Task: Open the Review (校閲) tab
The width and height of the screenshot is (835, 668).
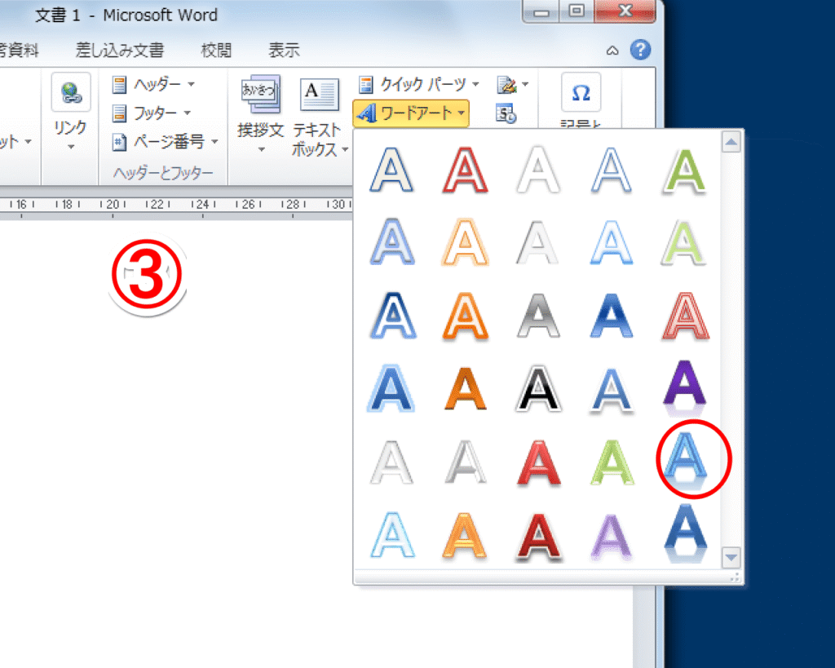Action: (216, 50)
